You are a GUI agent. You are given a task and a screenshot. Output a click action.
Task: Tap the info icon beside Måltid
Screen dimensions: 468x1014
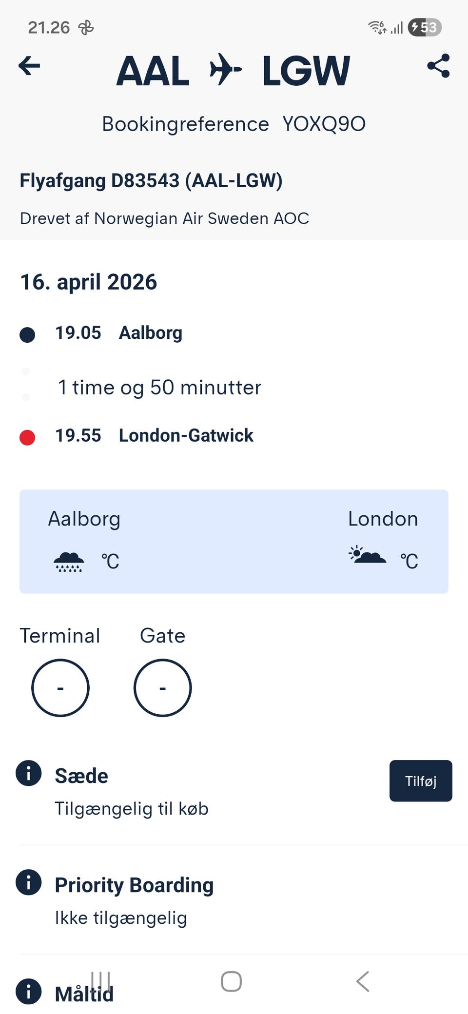click(29, 991)
